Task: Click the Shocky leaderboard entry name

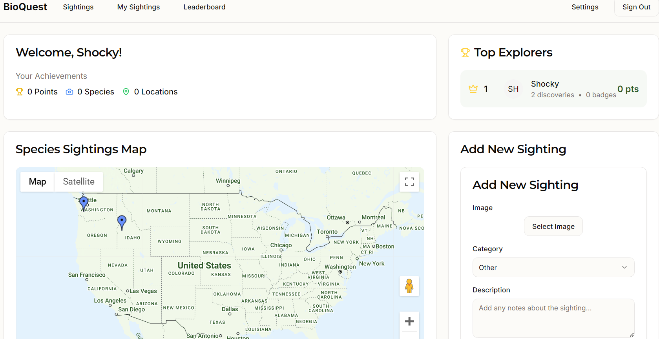Action: 545,84
